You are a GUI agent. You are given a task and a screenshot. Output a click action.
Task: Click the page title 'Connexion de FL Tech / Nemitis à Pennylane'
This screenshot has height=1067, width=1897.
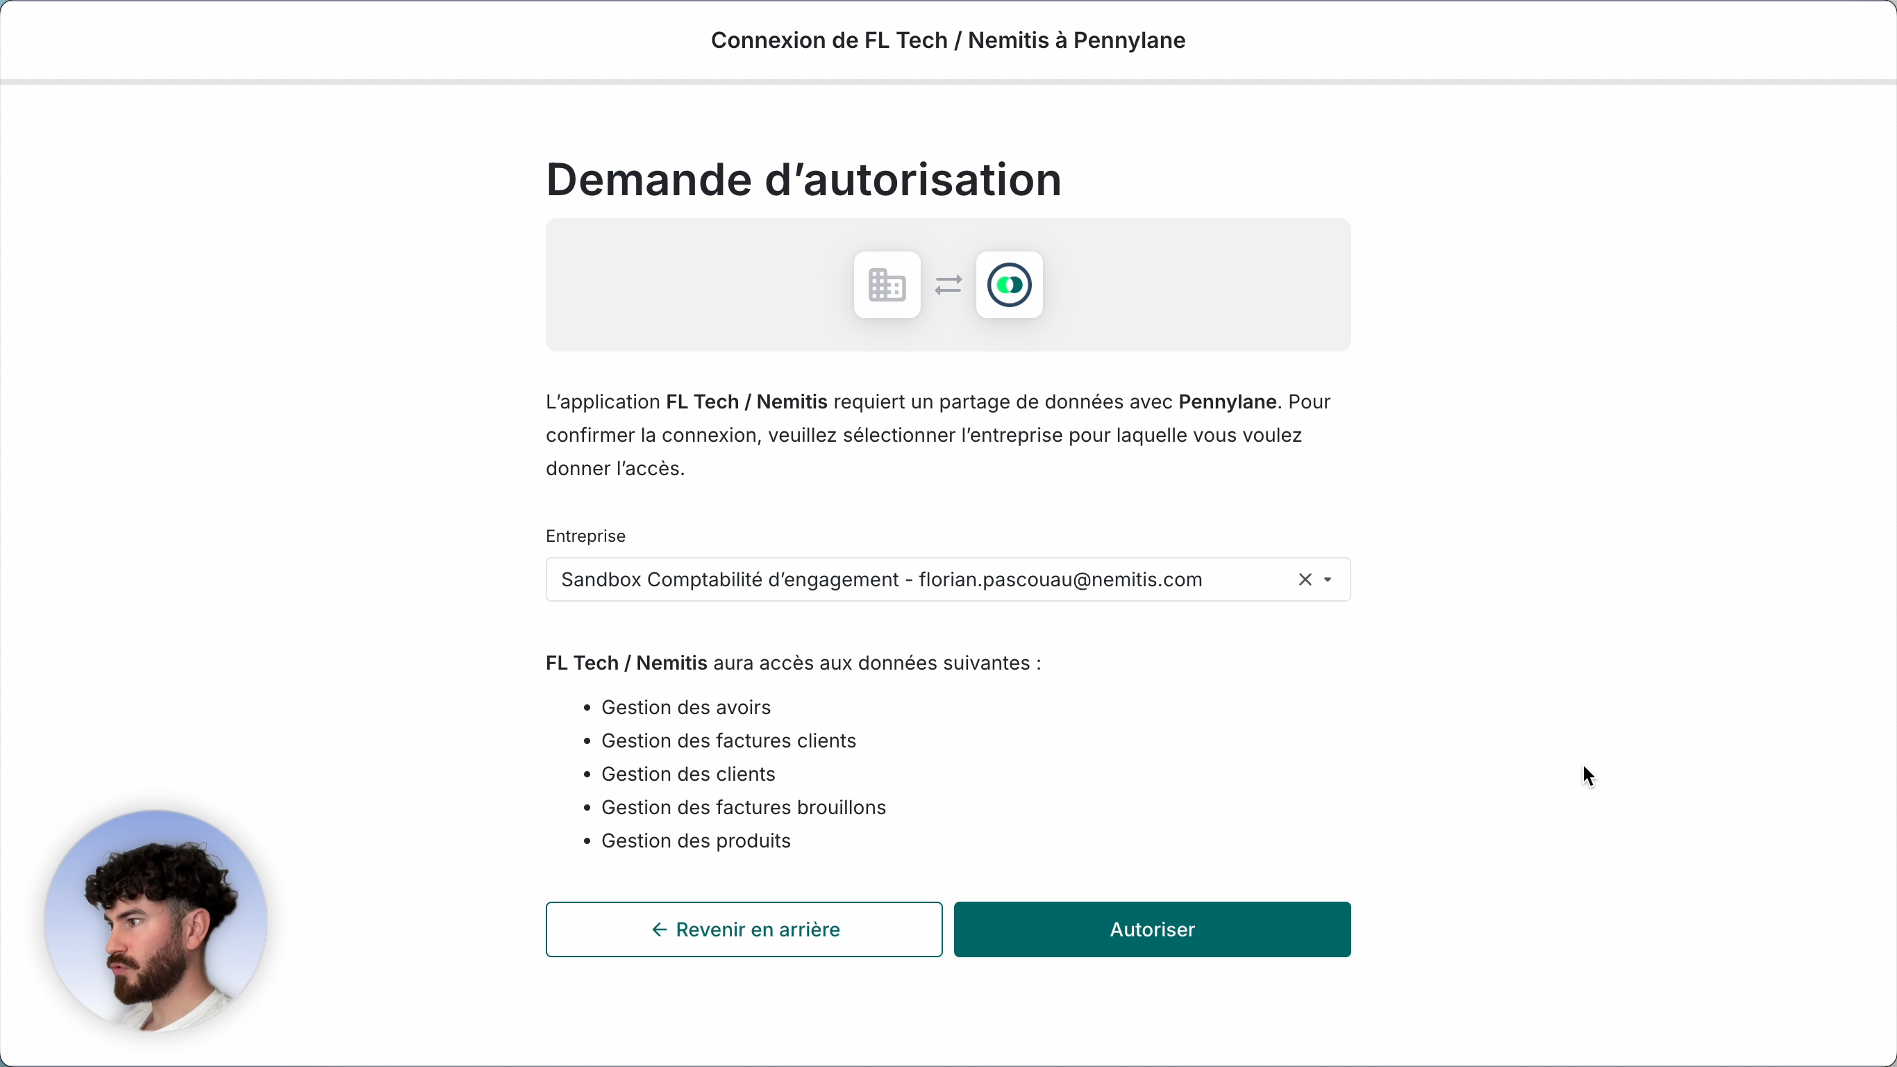pyautogui.click(x=948, y=40)
